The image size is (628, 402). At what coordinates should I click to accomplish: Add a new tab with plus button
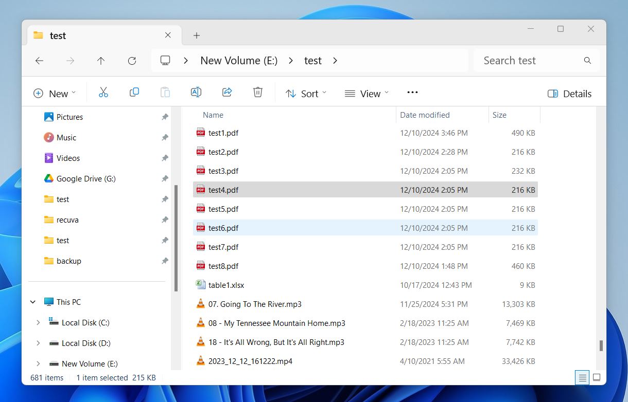[x=196, y=35]
